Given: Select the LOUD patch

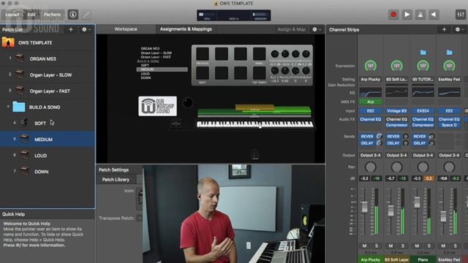Looking at the screenshot, I should (47, 156).
